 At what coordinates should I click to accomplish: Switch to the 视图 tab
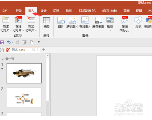point(139,11)
